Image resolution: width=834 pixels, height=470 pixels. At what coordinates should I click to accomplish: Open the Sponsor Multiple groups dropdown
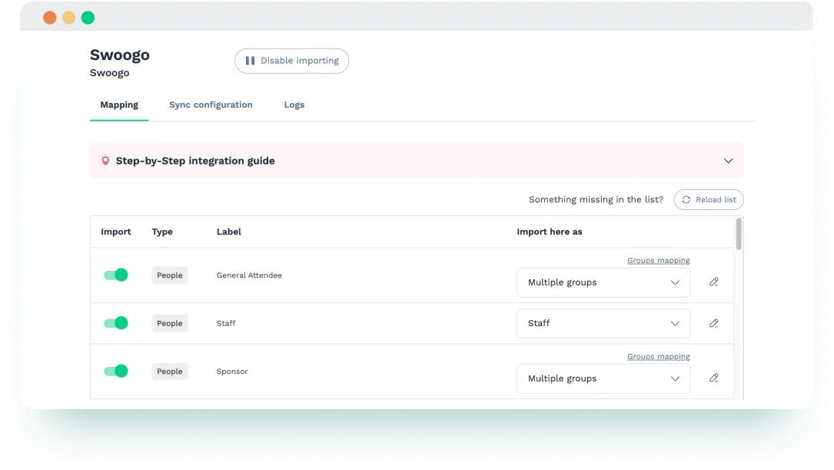[x=603, y=378]
